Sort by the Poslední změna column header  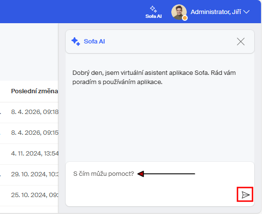[x=35, y=91]
